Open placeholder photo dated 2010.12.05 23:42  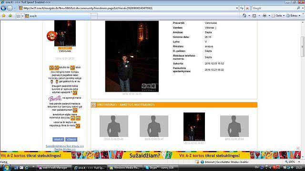point(114,126)
